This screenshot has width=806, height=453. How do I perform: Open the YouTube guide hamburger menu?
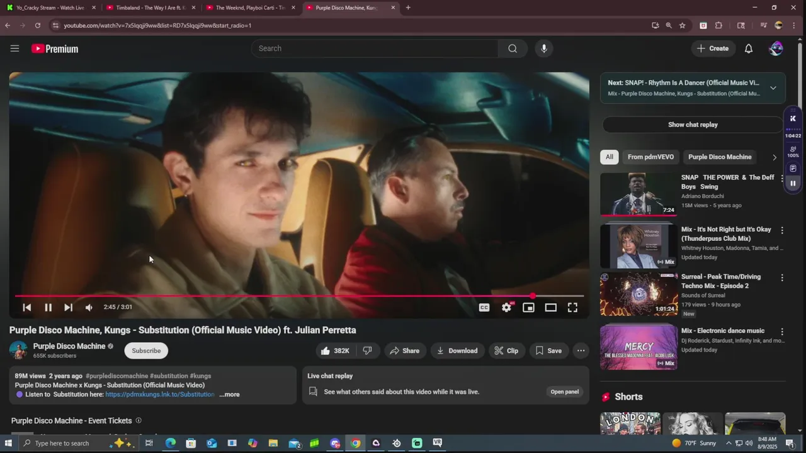coord(14,48)
